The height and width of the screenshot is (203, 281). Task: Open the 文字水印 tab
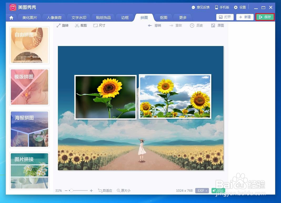pos(79,18)
